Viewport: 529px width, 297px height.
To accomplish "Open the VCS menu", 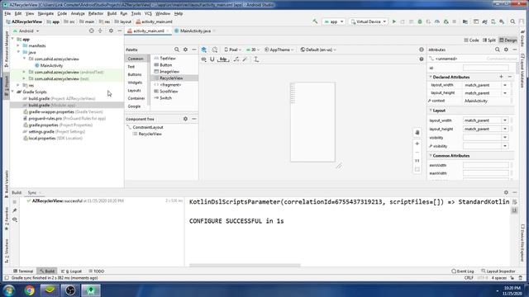I will click(x=148, y=13).
